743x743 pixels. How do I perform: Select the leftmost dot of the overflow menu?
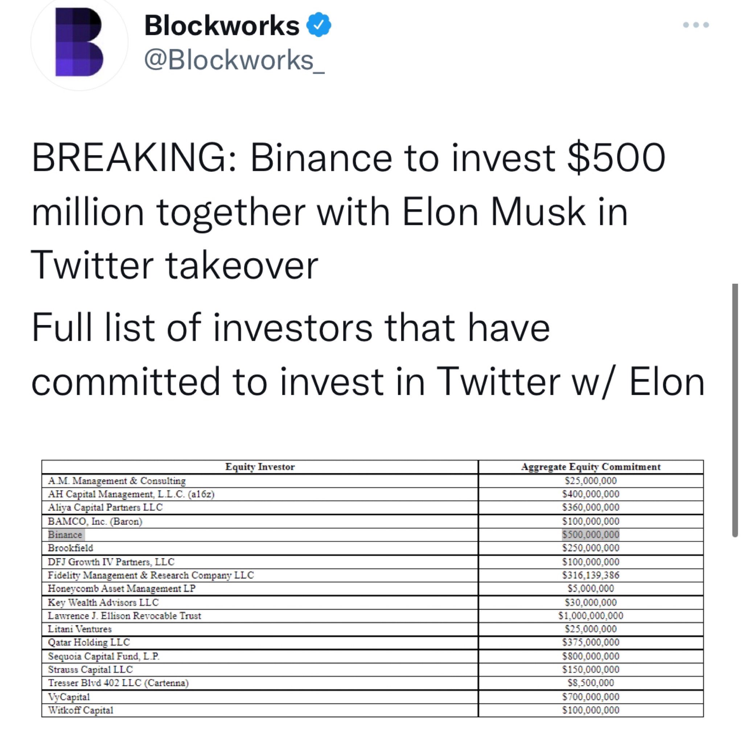tap(686, 25)
